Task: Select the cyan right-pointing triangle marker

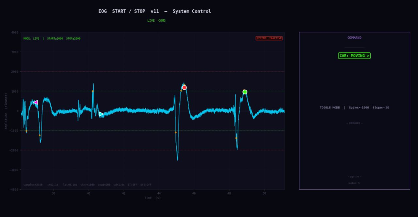Action: tap(101, 114)
